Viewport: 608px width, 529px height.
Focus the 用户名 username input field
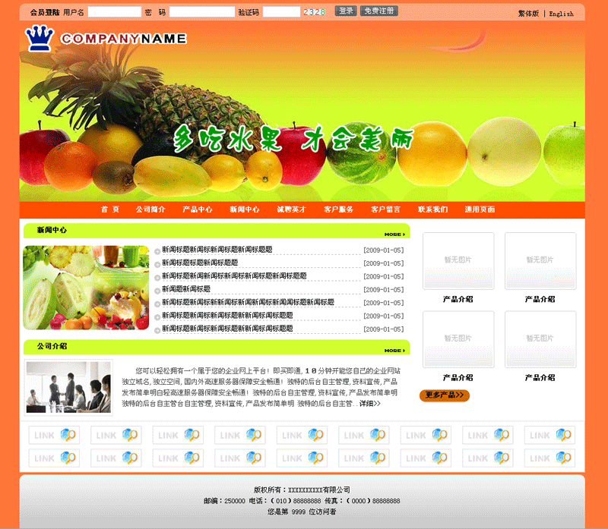114,12
